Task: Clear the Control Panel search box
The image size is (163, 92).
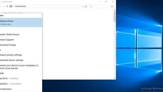Action: [112, 6]
